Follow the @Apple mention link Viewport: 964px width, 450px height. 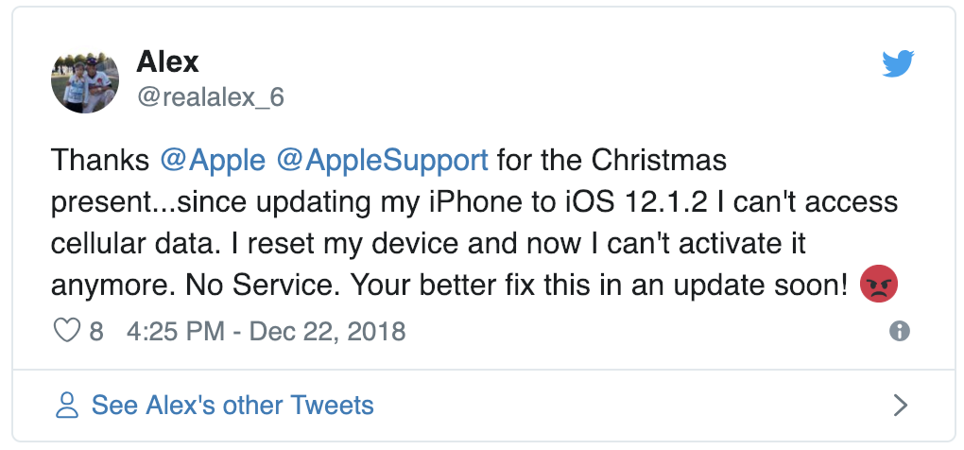click(x=213, y=161)
